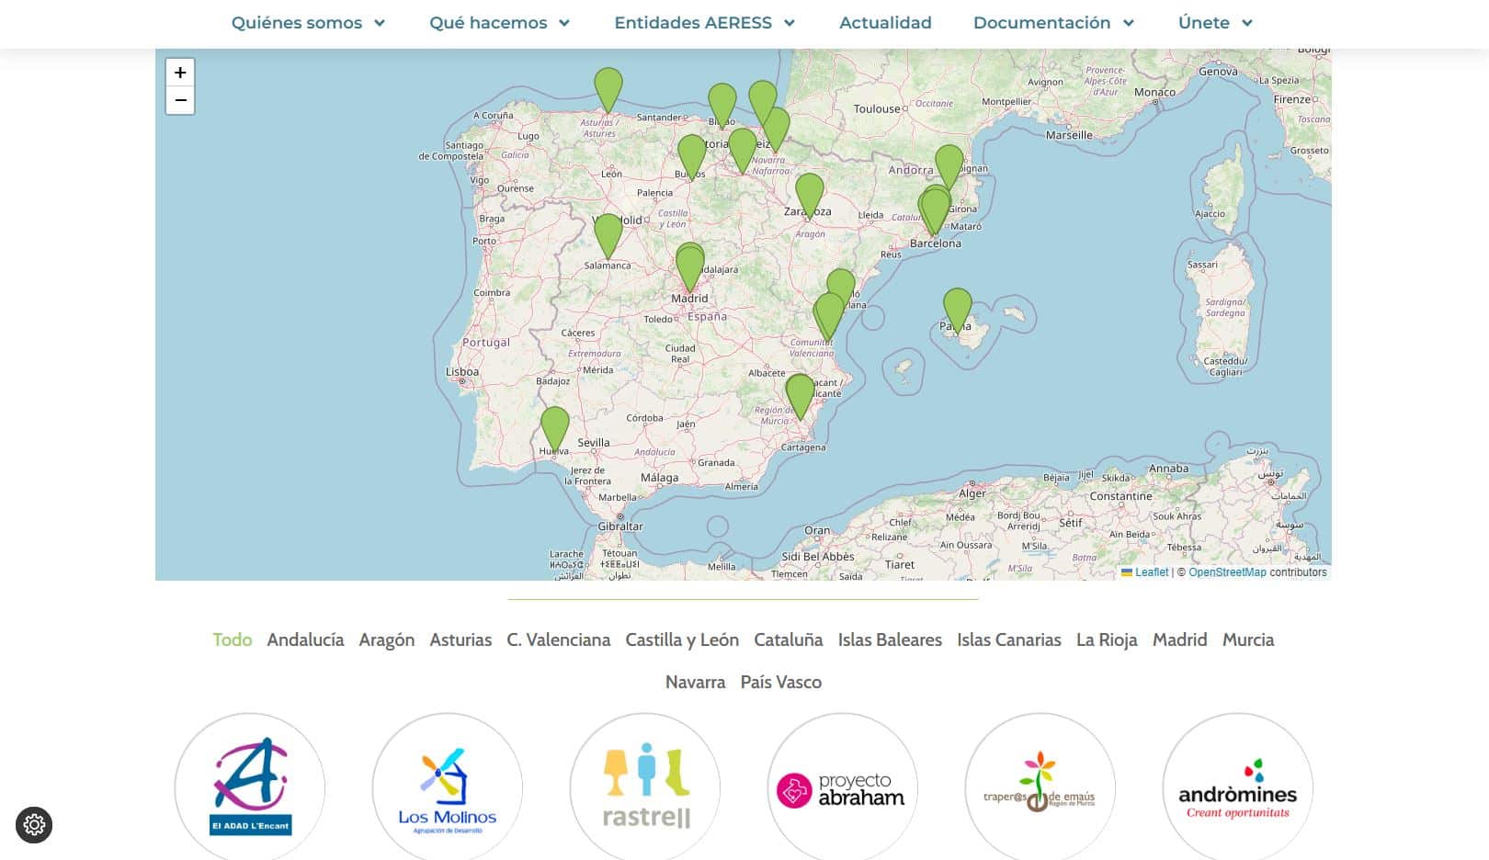
Task: Filter entities by Murcia
Action: click(1248, 640)
